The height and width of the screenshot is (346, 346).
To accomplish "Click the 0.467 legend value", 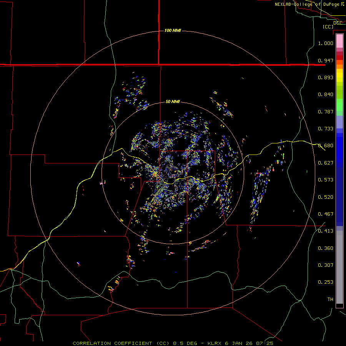I will (x=326, y=214).
